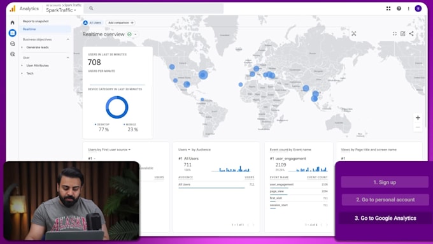Click the 708 users in last 30 minutes value
433x244 pixels.
[x=94, y=62]
